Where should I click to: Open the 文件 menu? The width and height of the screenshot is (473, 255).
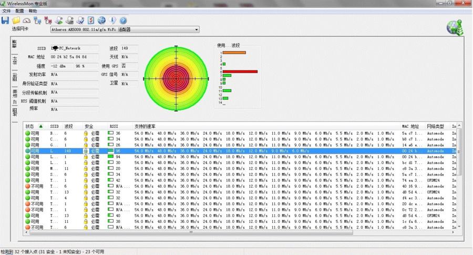point(6,11)
